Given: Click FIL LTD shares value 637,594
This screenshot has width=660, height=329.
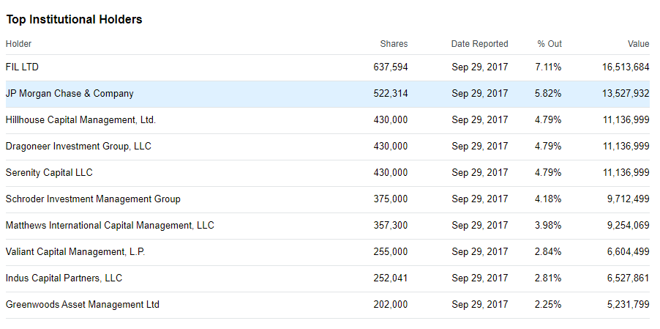Looking at the screenshot, I should point(391,67).
